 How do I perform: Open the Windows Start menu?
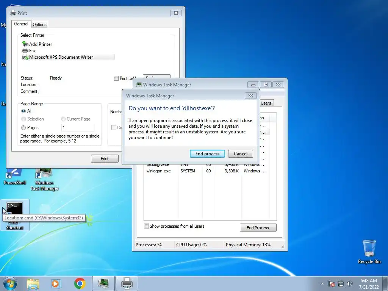pos(10,283)
